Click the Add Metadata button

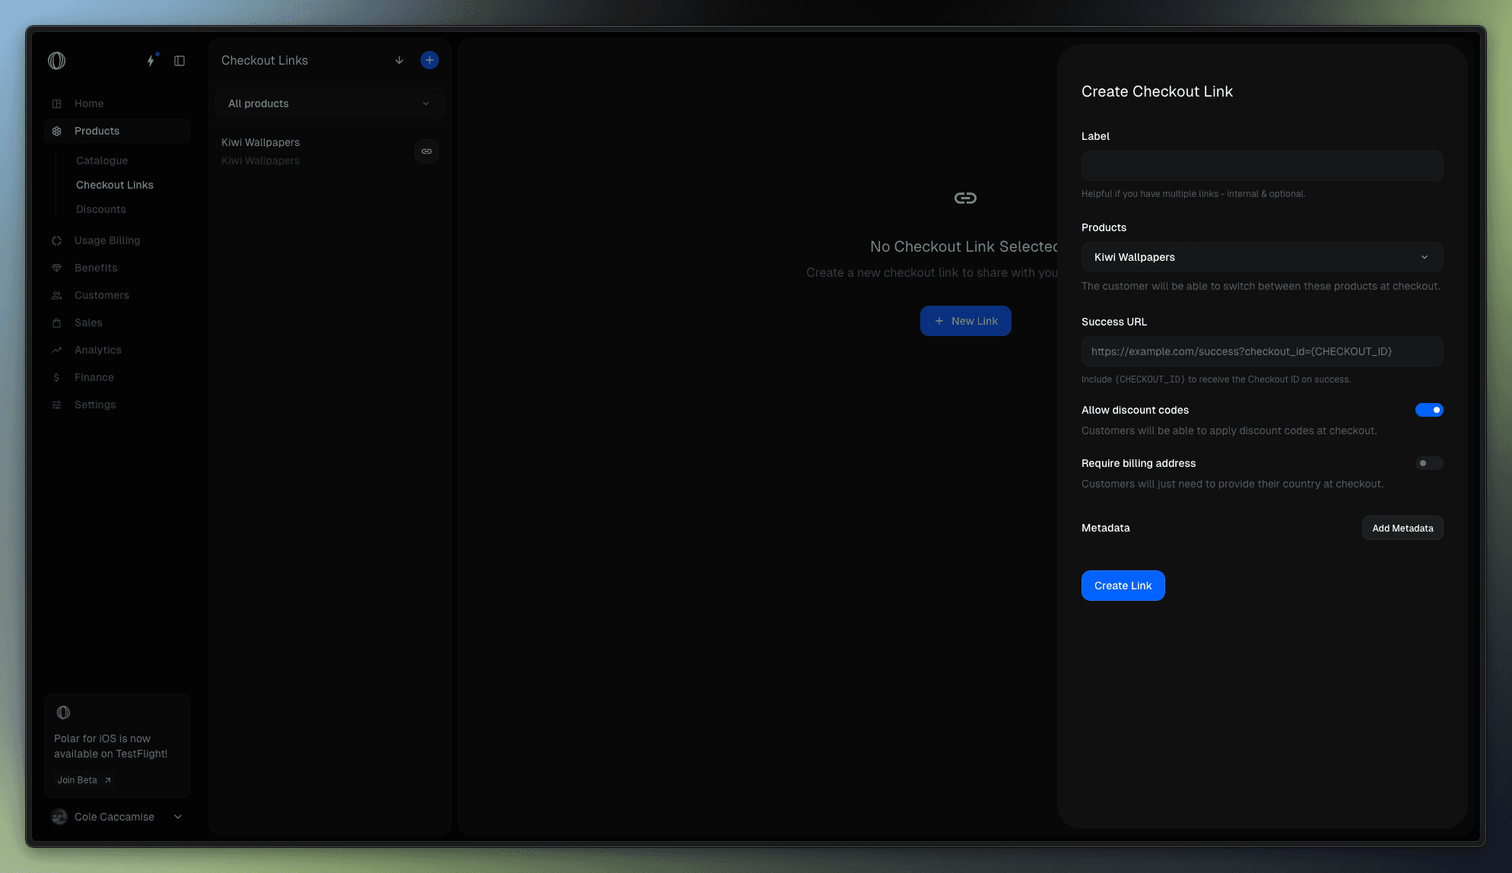[x=1402, y=528]
